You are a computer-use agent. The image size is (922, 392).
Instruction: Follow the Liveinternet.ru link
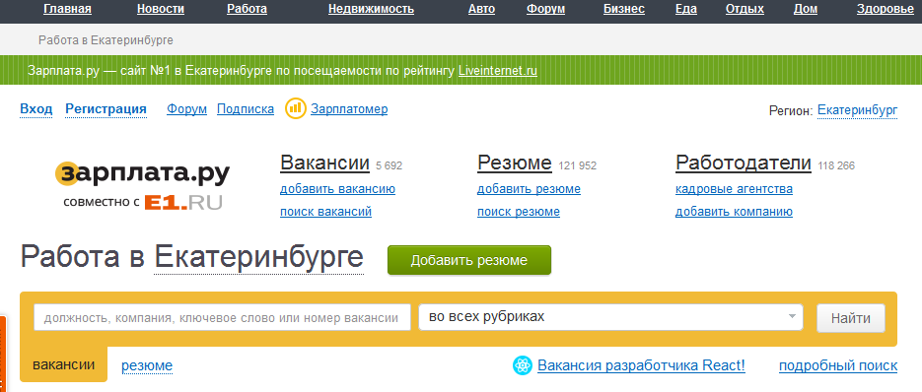pos(497,71)
